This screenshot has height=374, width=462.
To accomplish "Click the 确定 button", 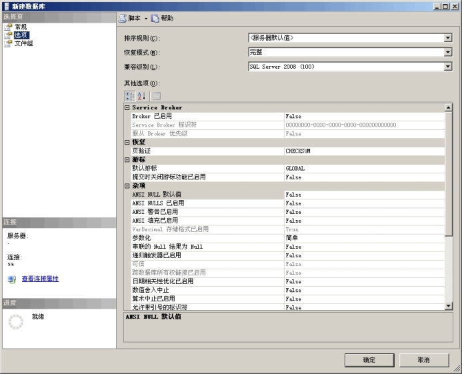I will 369,360.
